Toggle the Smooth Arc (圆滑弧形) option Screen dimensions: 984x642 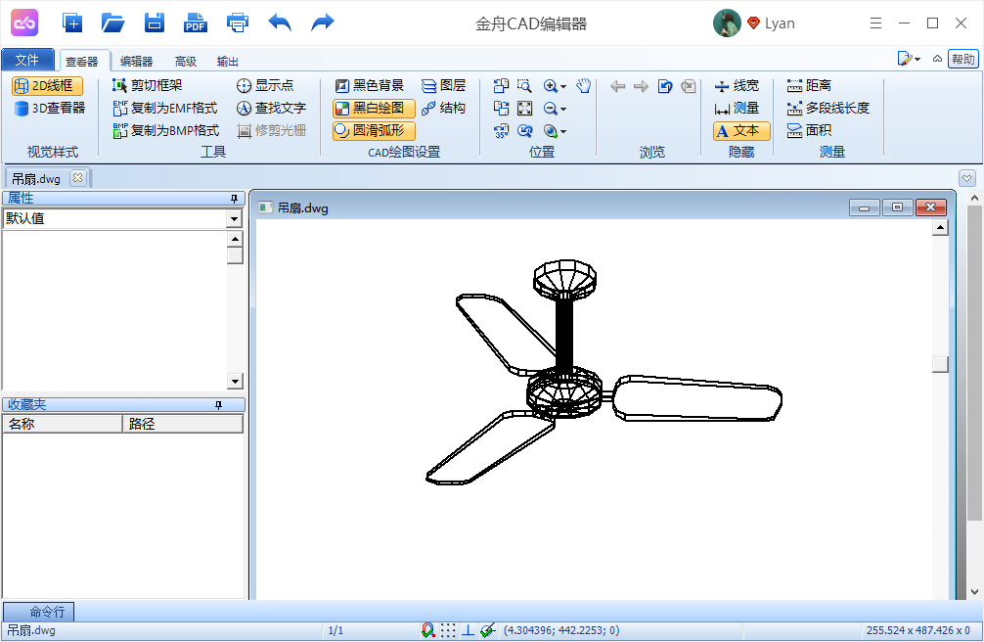[374, 130]
